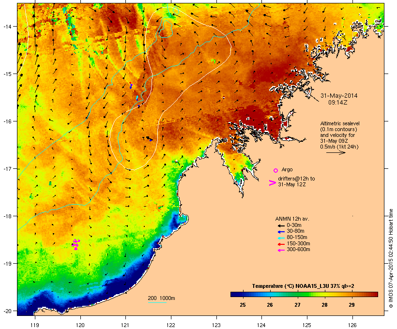The height and width of the screenshot is (329, 397).
Task: Click the Temperature NOAA15_L3U colorbar title
Action: click(303, 286)
